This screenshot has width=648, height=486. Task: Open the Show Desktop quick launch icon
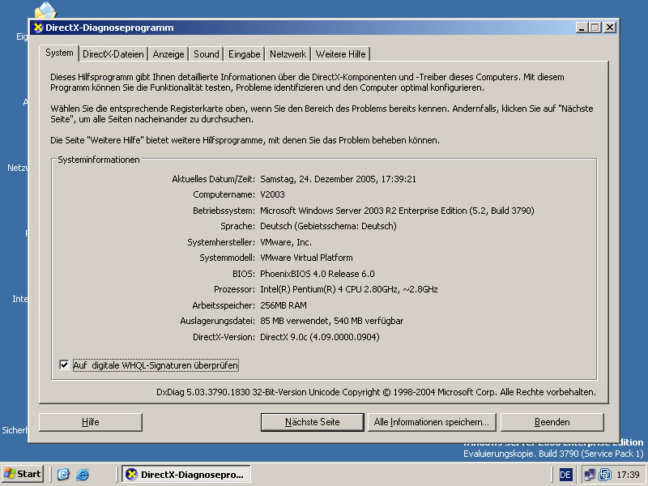(x=64, y=474)
